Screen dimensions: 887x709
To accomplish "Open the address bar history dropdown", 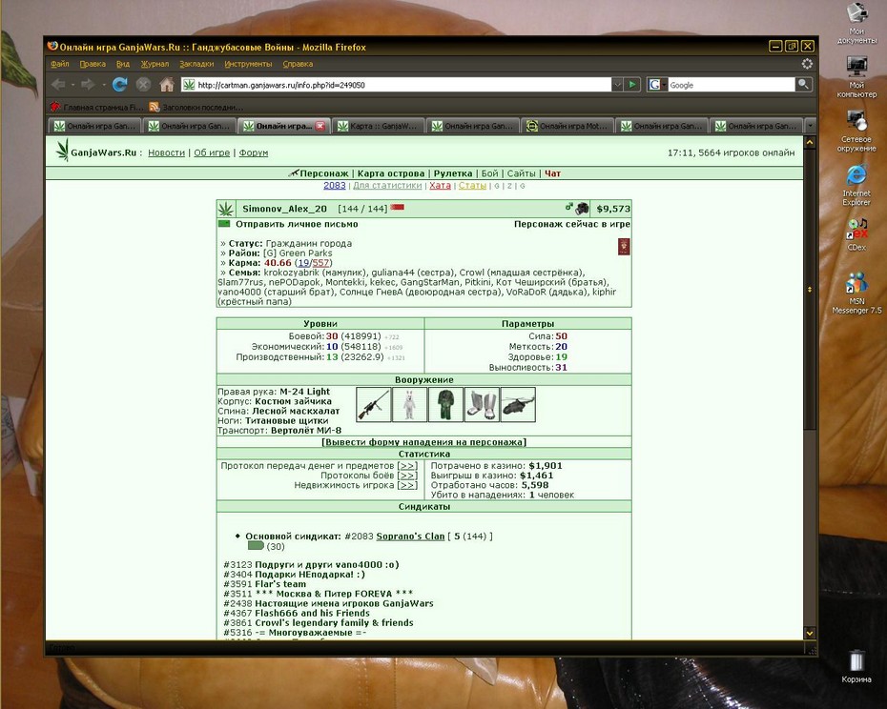I will (617, 85).
